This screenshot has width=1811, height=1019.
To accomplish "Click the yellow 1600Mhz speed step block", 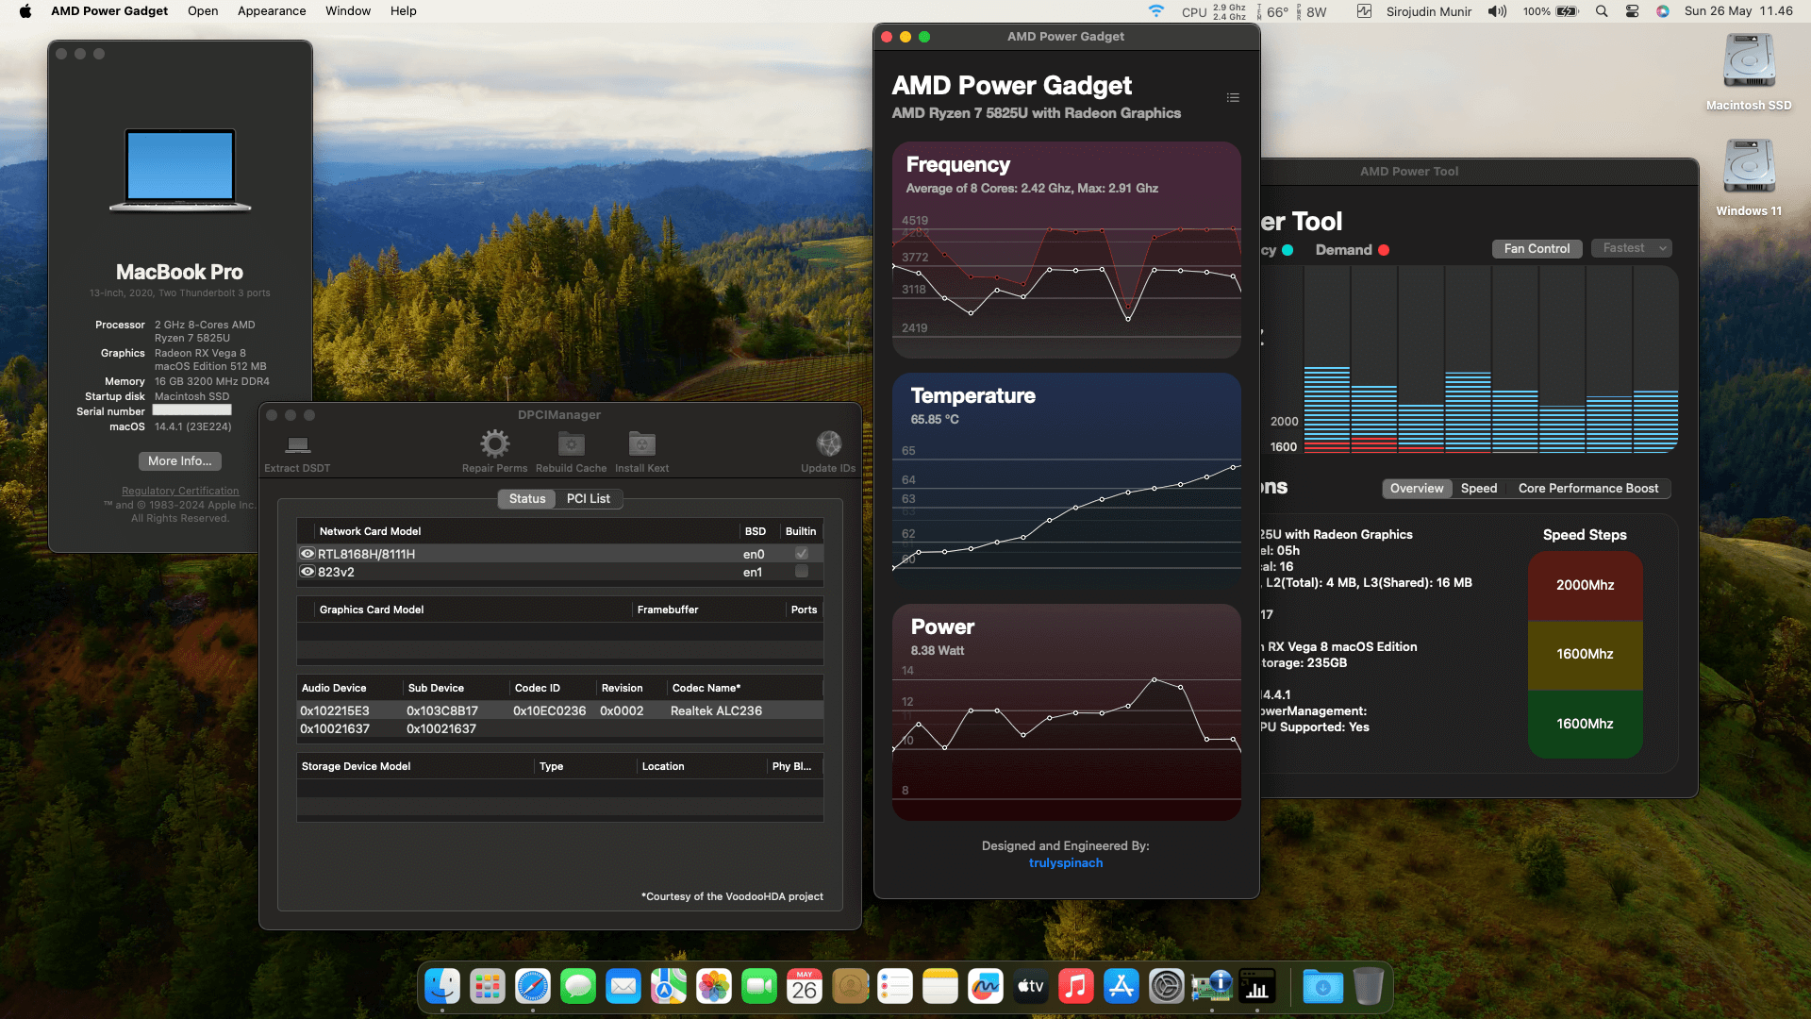I will [1586, 655].
